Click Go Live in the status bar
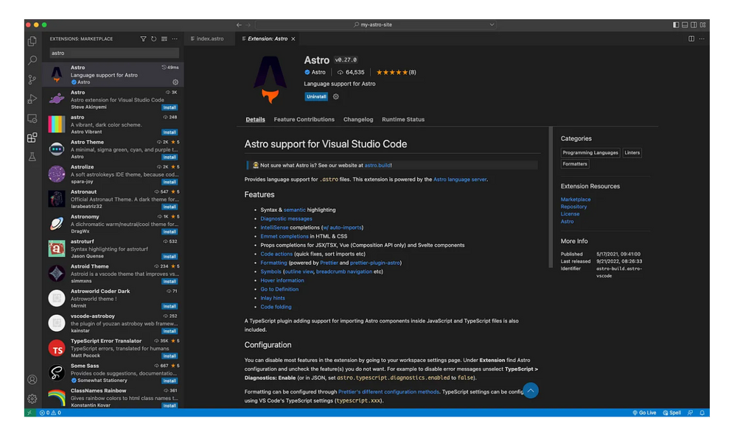Viewport: 737px width, 429px height. click(x=644, y=412)
